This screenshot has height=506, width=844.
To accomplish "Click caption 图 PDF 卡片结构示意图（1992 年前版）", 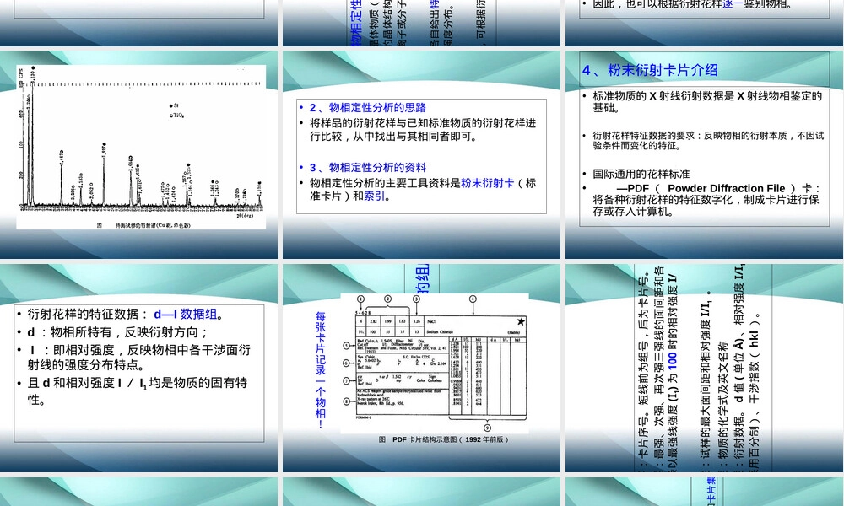I will [x=444, y=439].
